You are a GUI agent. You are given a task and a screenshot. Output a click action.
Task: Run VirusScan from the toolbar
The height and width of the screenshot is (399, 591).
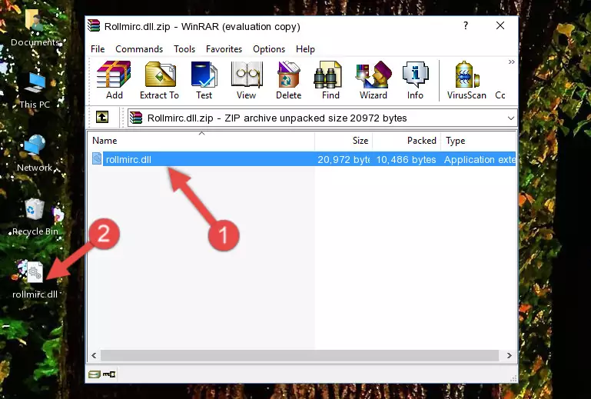[466, 80]
